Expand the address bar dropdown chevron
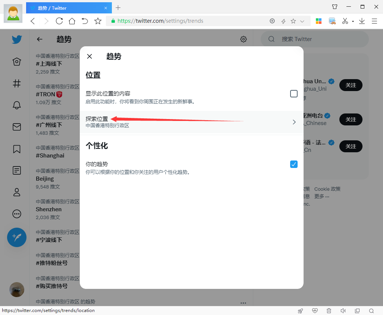The width and height of the screenshot is (383, 315). pyautogui.click(x=302, y=21)
